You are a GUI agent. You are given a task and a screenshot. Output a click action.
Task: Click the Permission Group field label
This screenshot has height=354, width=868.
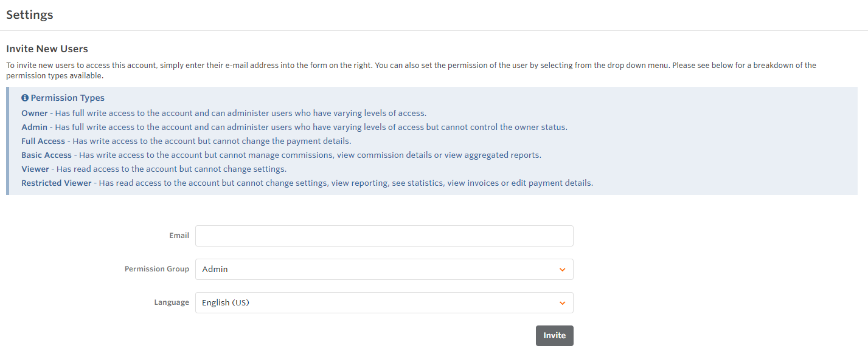(x=157, y=269)
